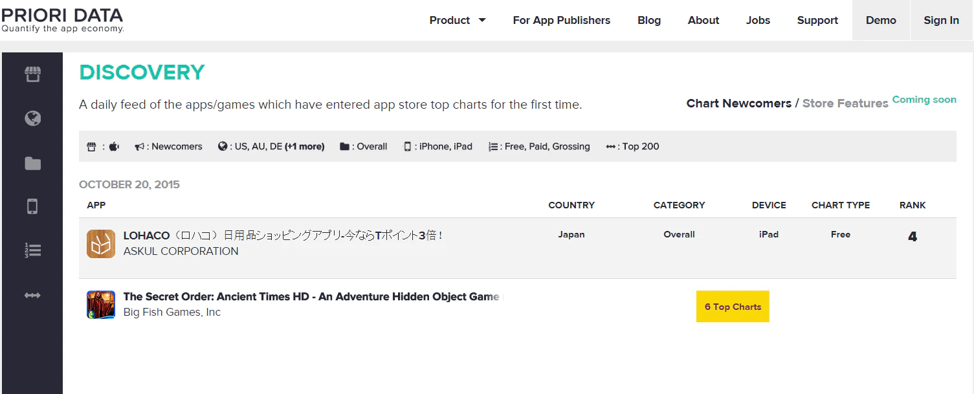
Task: Click the Priori Data logo
Action: click(x=62, y=19)
